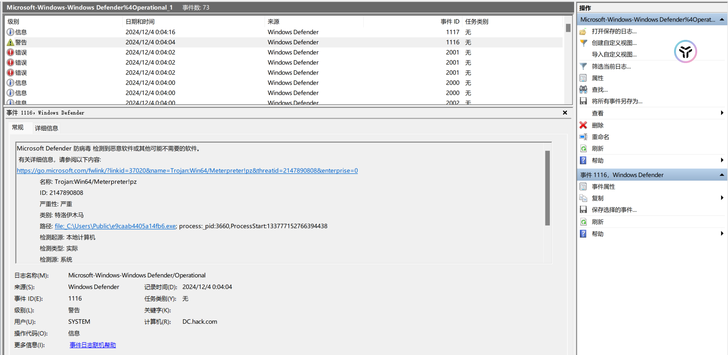The image size is (728, 355).
Task: Click the filter current log icon
Action: click(583, 67)
